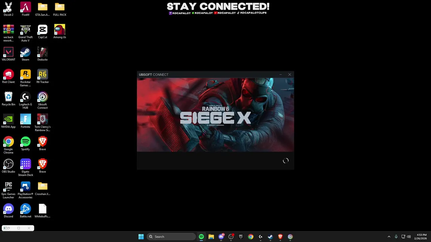Open the CapCut desktop icon
431x242 pixels.
coord(42,32)
